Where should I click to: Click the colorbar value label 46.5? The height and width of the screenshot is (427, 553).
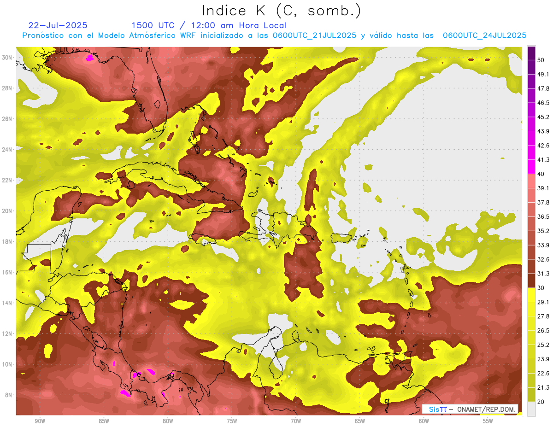coord(543,103)
